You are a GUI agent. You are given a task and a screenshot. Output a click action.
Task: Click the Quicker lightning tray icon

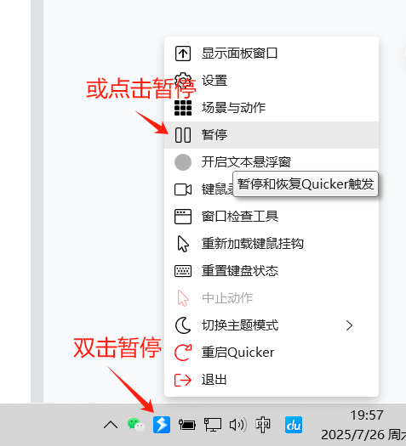pyautogui.click(x=162, y=425)
